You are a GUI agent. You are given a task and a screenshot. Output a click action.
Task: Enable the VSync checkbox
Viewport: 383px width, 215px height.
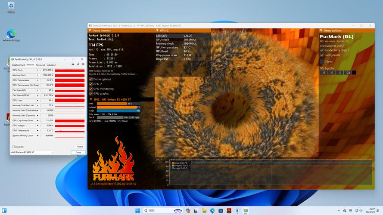point(322,61)
